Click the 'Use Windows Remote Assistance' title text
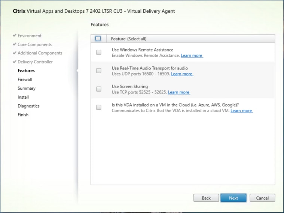This screenshot has width=284, height=213. (x=142, y=50)
